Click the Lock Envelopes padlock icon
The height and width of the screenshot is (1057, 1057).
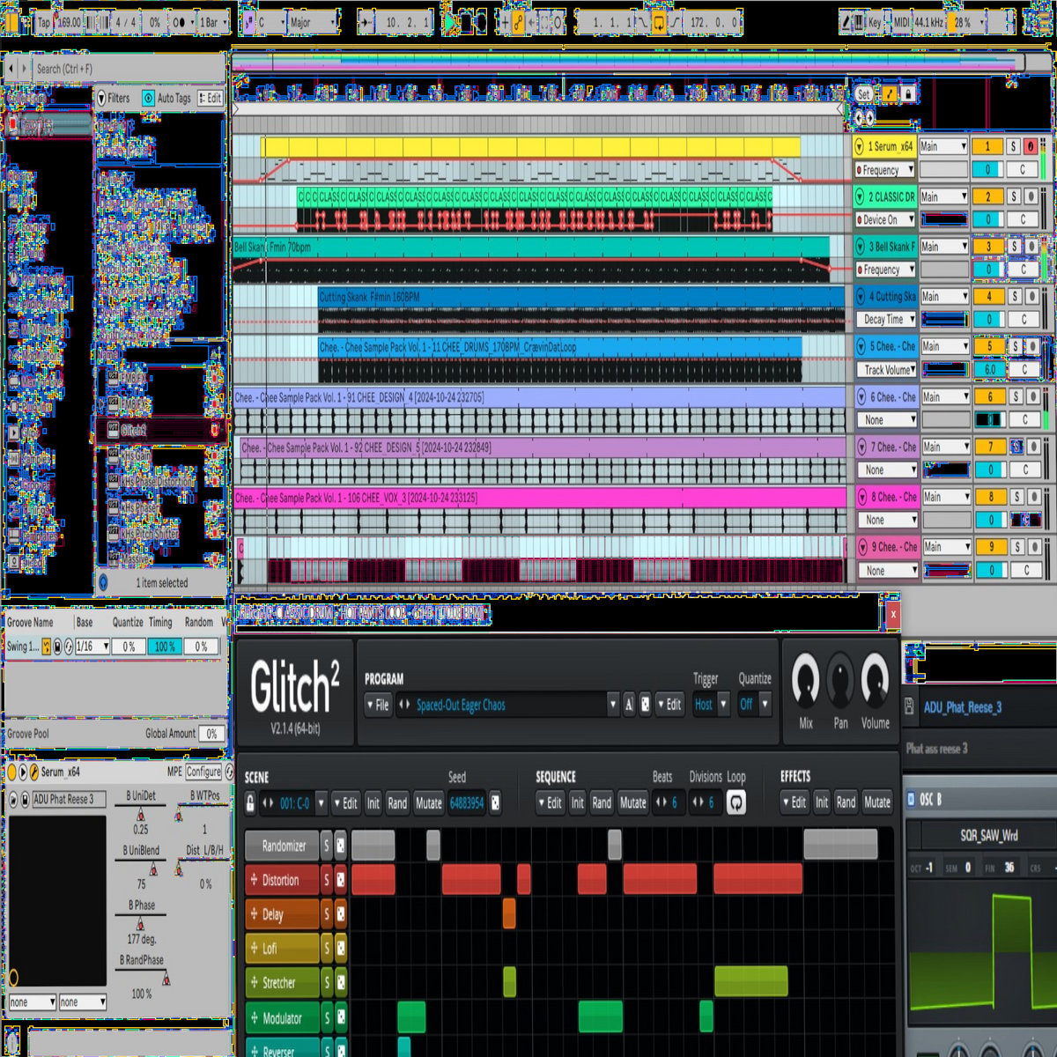908,93
